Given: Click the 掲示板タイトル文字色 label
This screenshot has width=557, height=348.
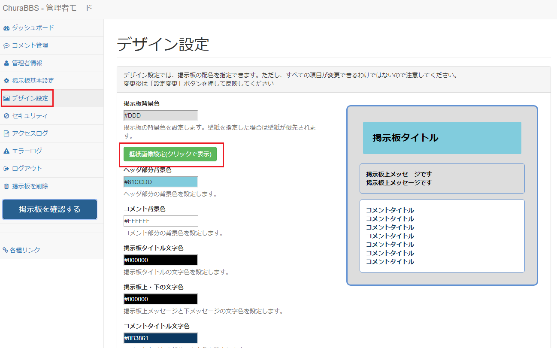Looking at the screenshot, I should 154,248.
